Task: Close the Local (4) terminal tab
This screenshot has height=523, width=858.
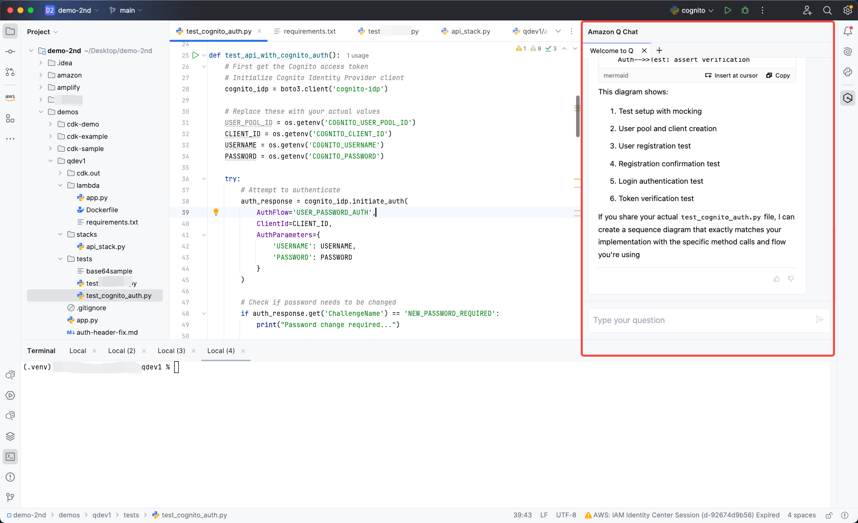Action: click(243, 351)
